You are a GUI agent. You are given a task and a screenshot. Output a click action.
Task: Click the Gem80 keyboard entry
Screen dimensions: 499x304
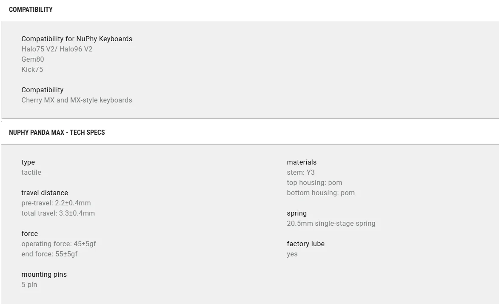tap(33, 60)
